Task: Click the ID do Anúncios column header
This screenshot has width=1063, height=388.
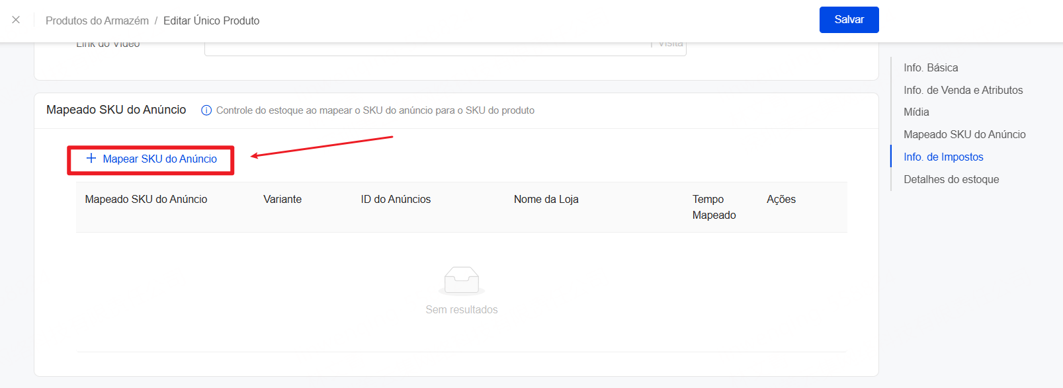Action: pyautogui.click(x=396, y=199)
